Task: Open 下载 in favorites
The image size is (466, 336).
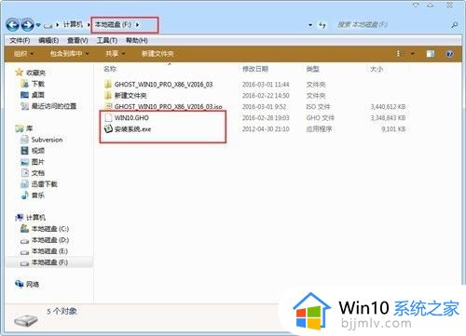Action: tap(38, 84)
